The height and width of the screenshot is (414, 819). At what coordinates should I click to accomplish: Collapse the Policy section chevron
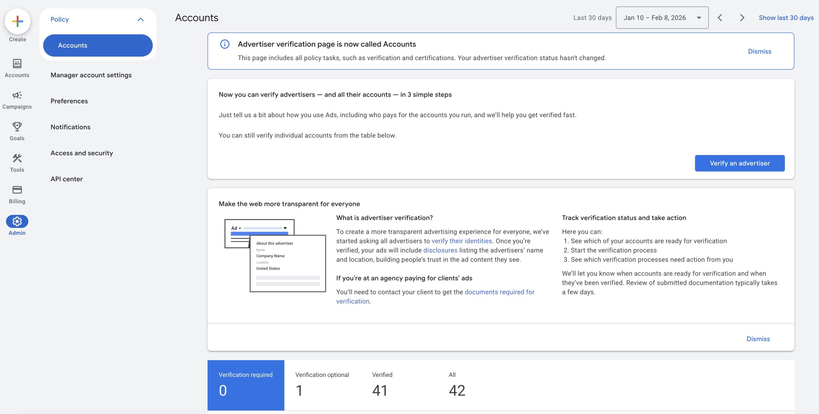tap(140, 20)
